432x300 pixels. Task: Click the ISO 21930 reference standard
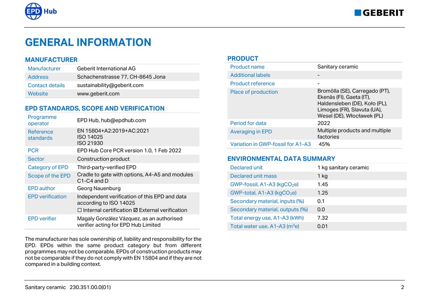pyautogui.click(x=90, y=143)
